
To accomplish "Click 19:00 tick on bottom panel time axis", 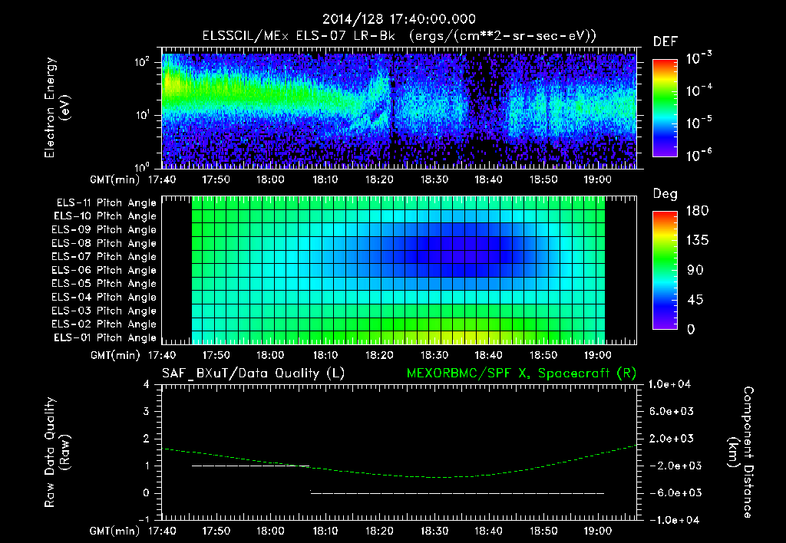I will tap(597, 531).
